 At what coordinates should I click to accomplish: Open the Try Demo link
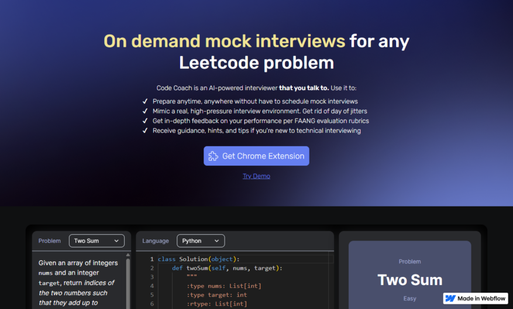click(x=256, y=176)
